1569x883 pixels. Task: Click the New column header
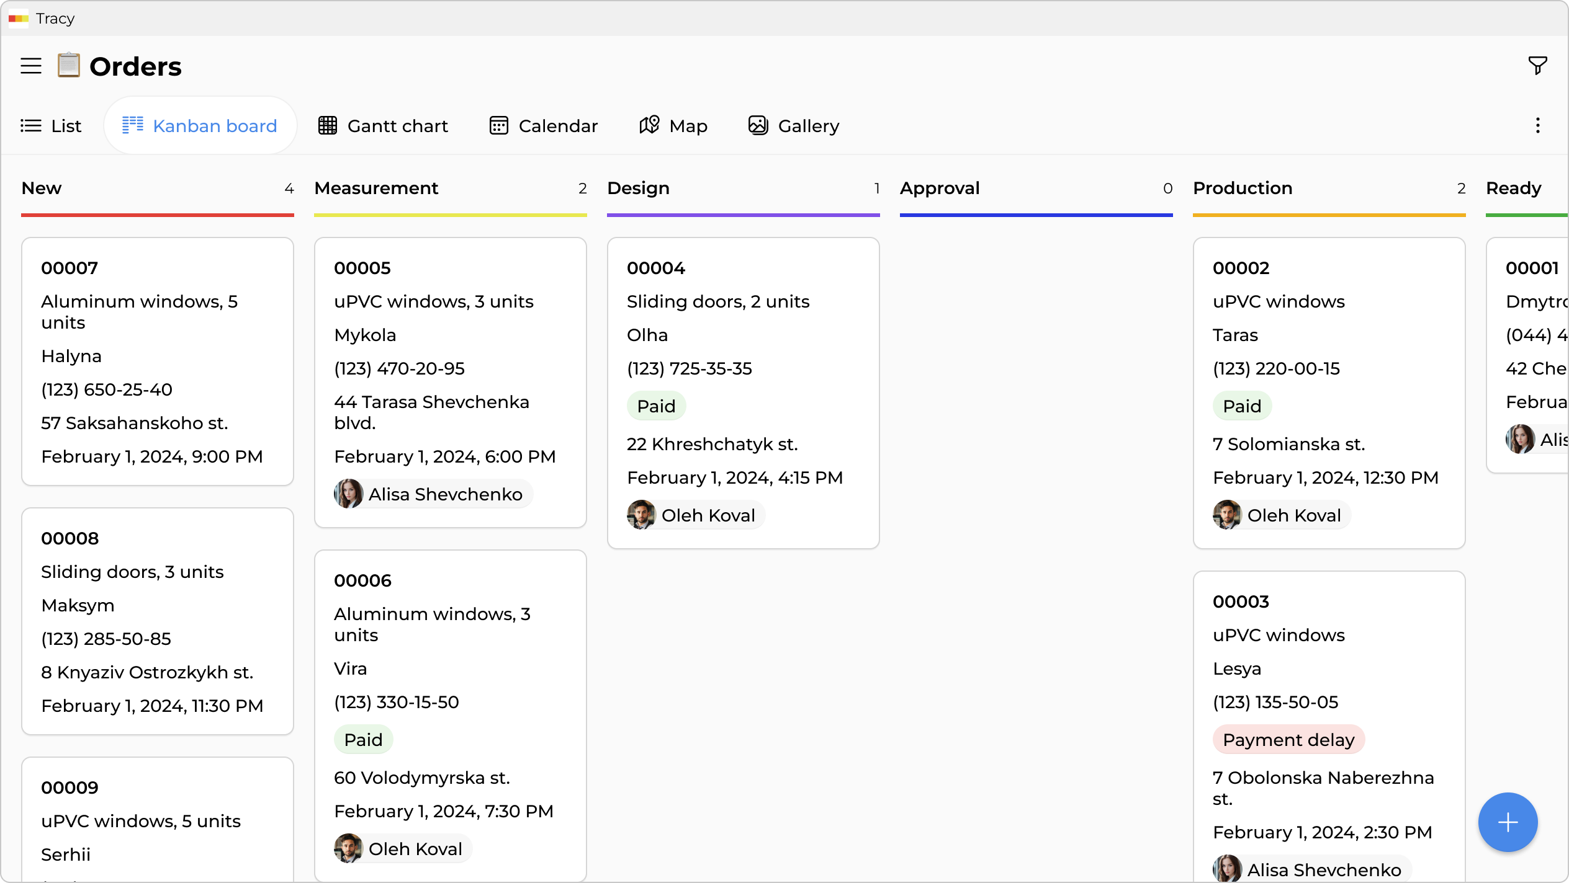pos(42,188)
